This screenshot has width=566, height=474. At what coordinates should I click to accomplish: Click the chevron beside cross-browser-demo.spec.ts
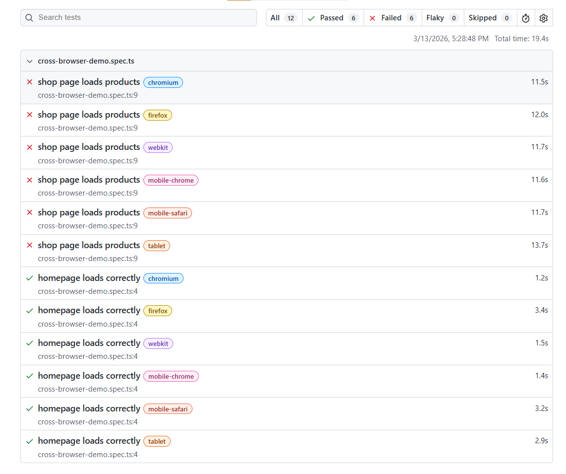coord(29,61)
